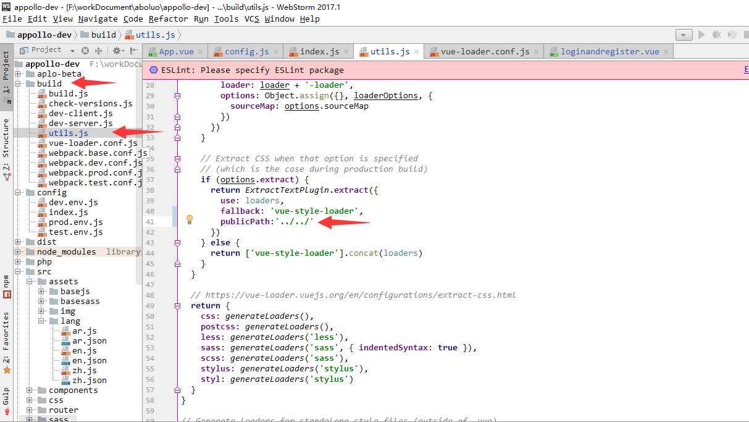Close the utils.js tab
This screenshot has height=422, width=749.
coord(417,52)
